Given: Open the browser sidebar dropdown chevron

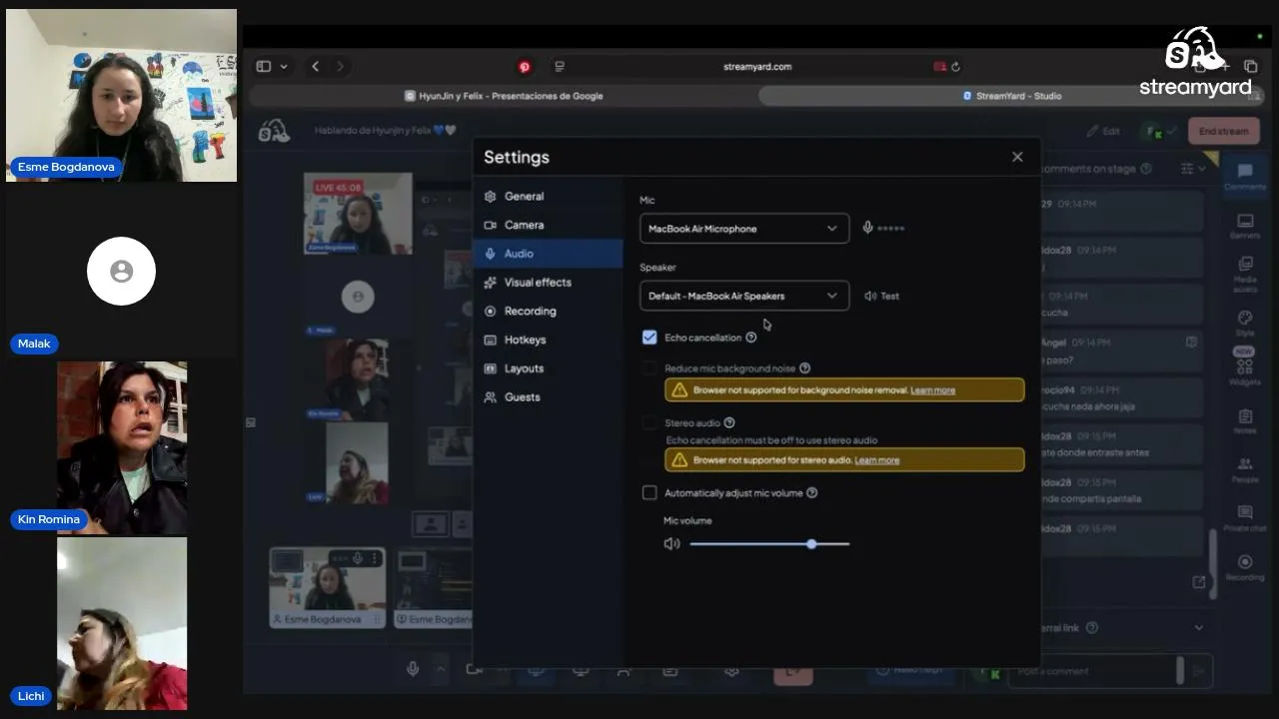Looking at the screenshot, I should pyautogui.click(x=284, y=67).
